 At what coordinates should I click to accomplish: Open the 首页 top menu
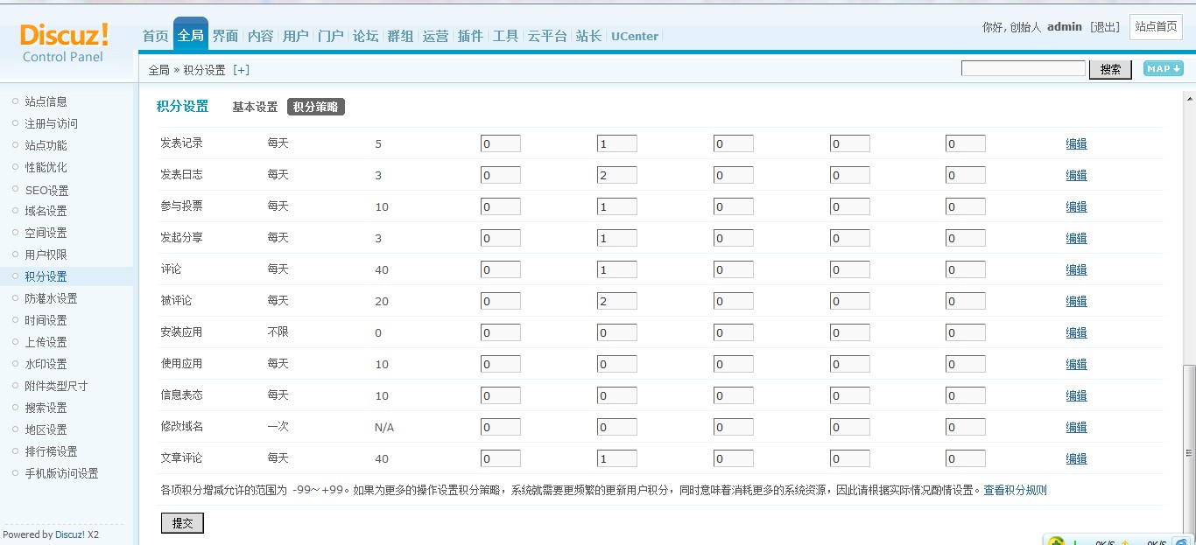tap(156, 36)
